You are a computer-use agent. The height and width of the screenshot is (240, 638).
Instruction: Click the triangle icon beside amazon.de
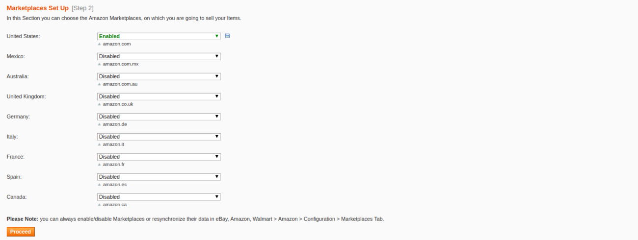99,124
